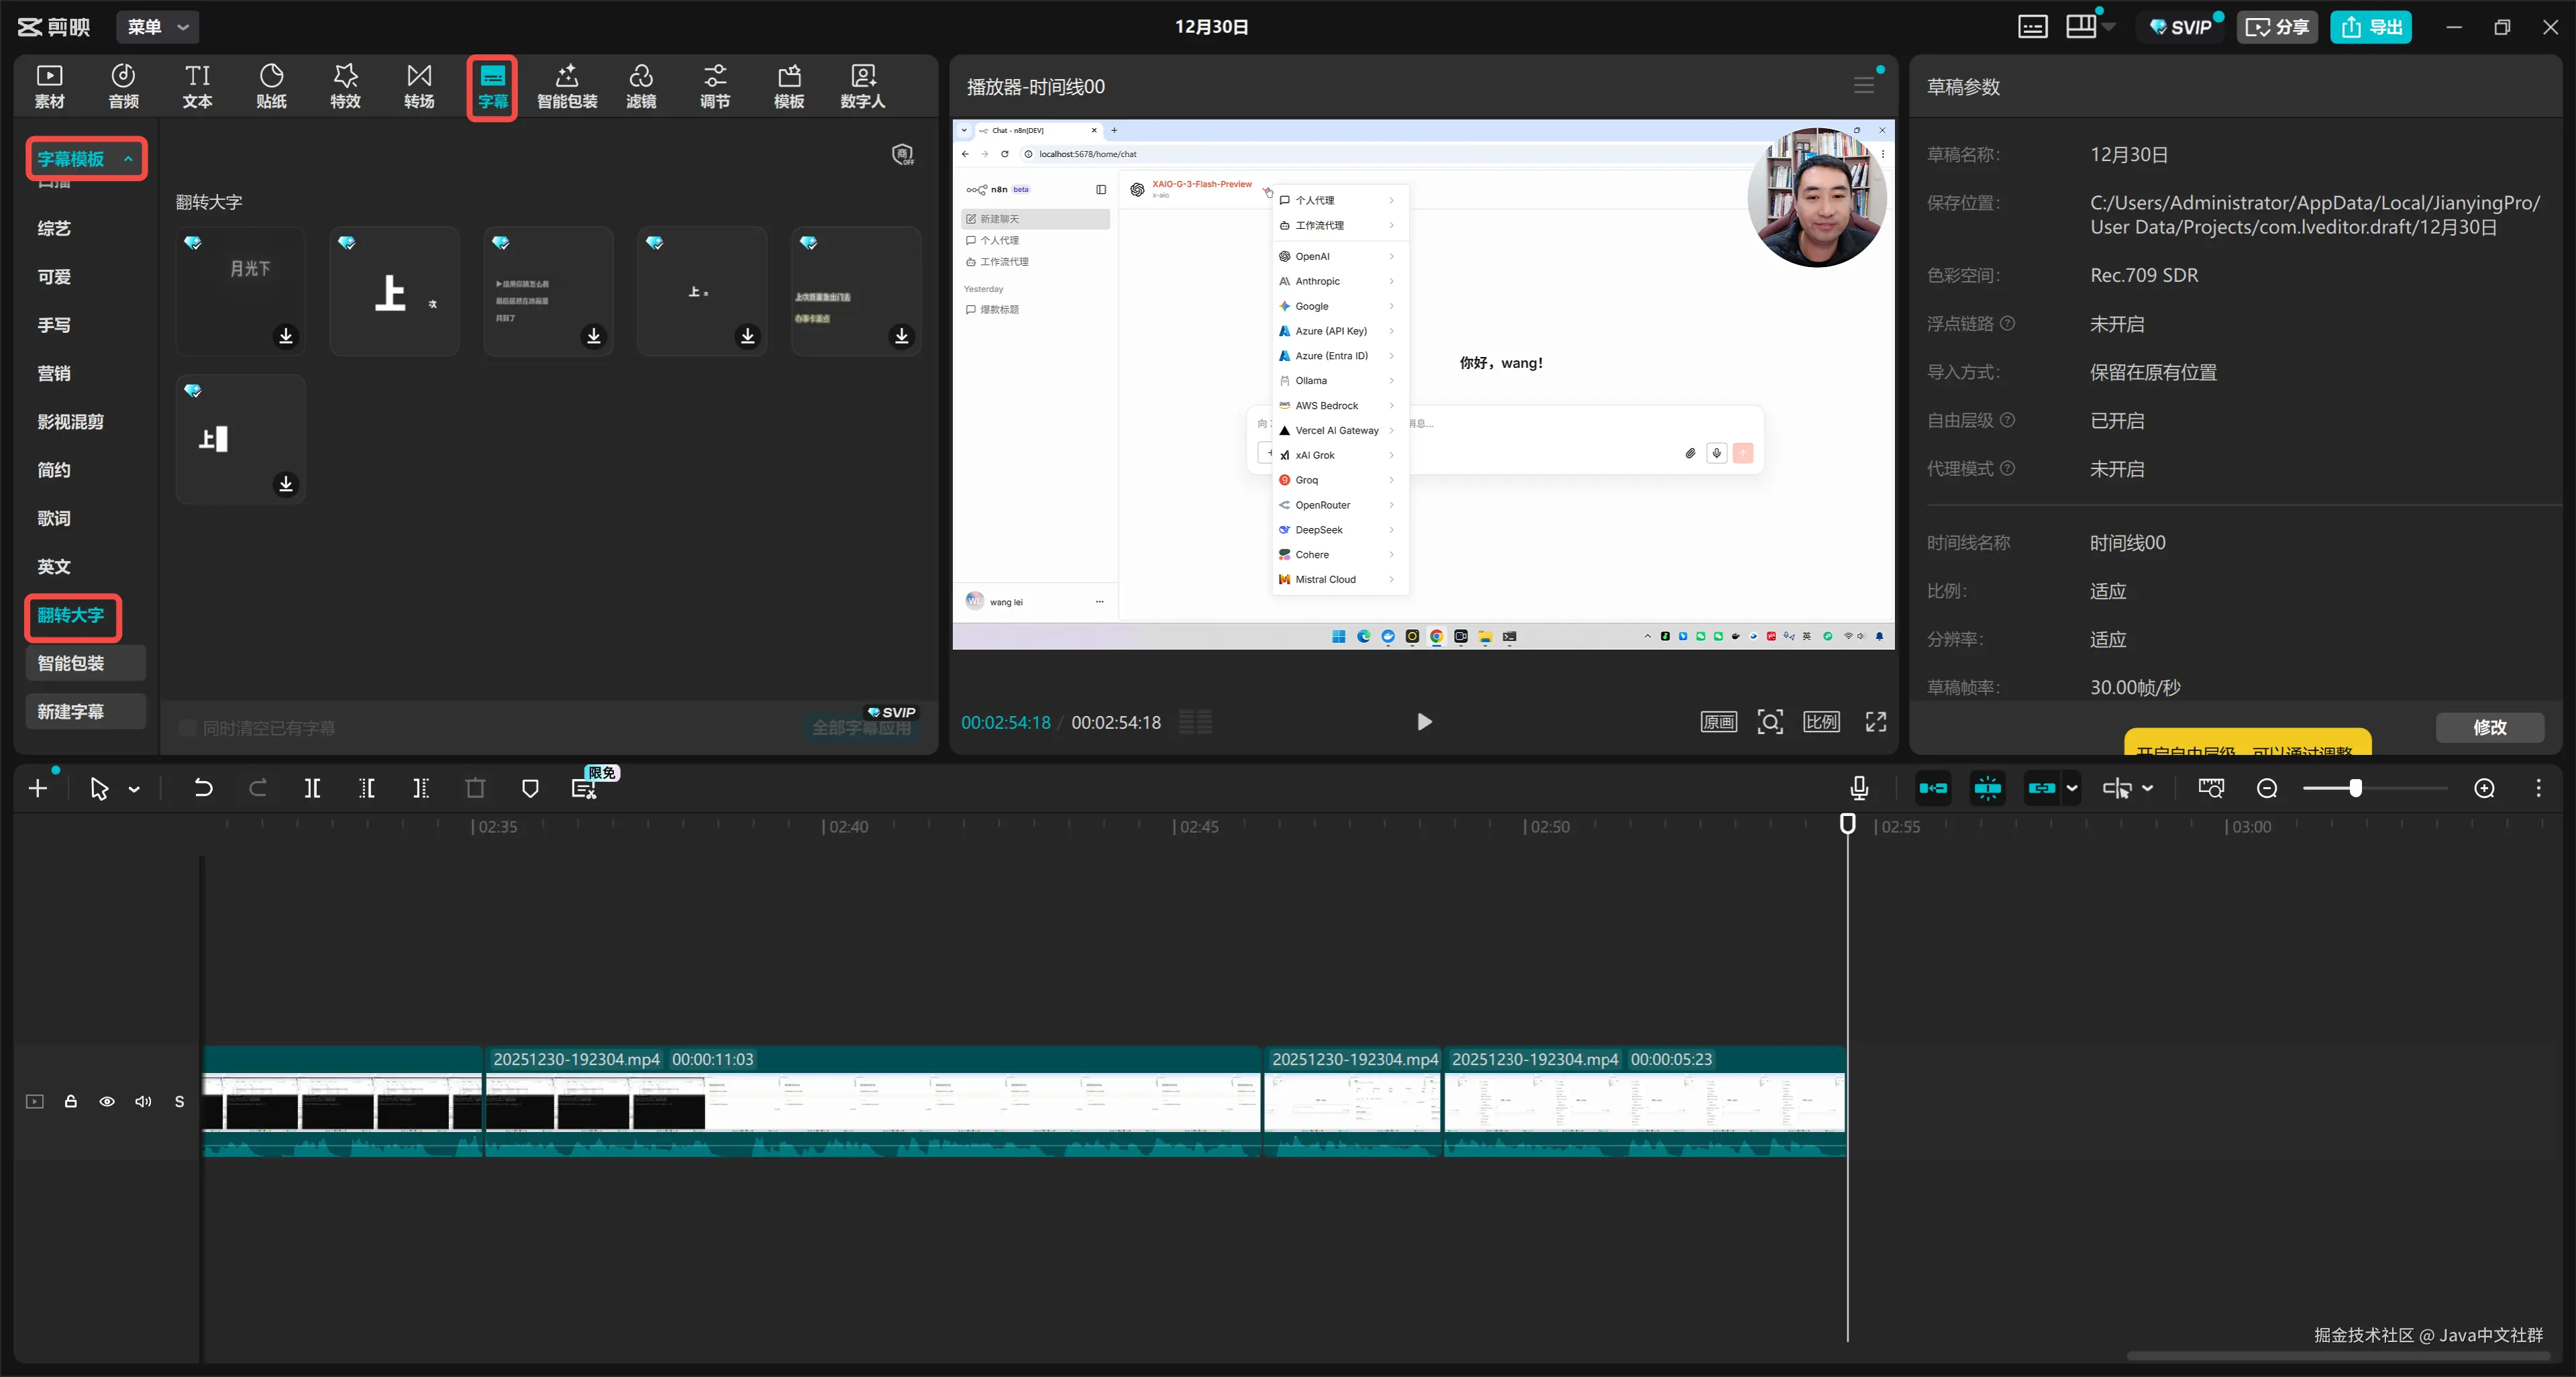The height and width of the screenshot is (1377, 2576).
Task: Click the timeline zoom slider handle
Action: (2355, 789)
